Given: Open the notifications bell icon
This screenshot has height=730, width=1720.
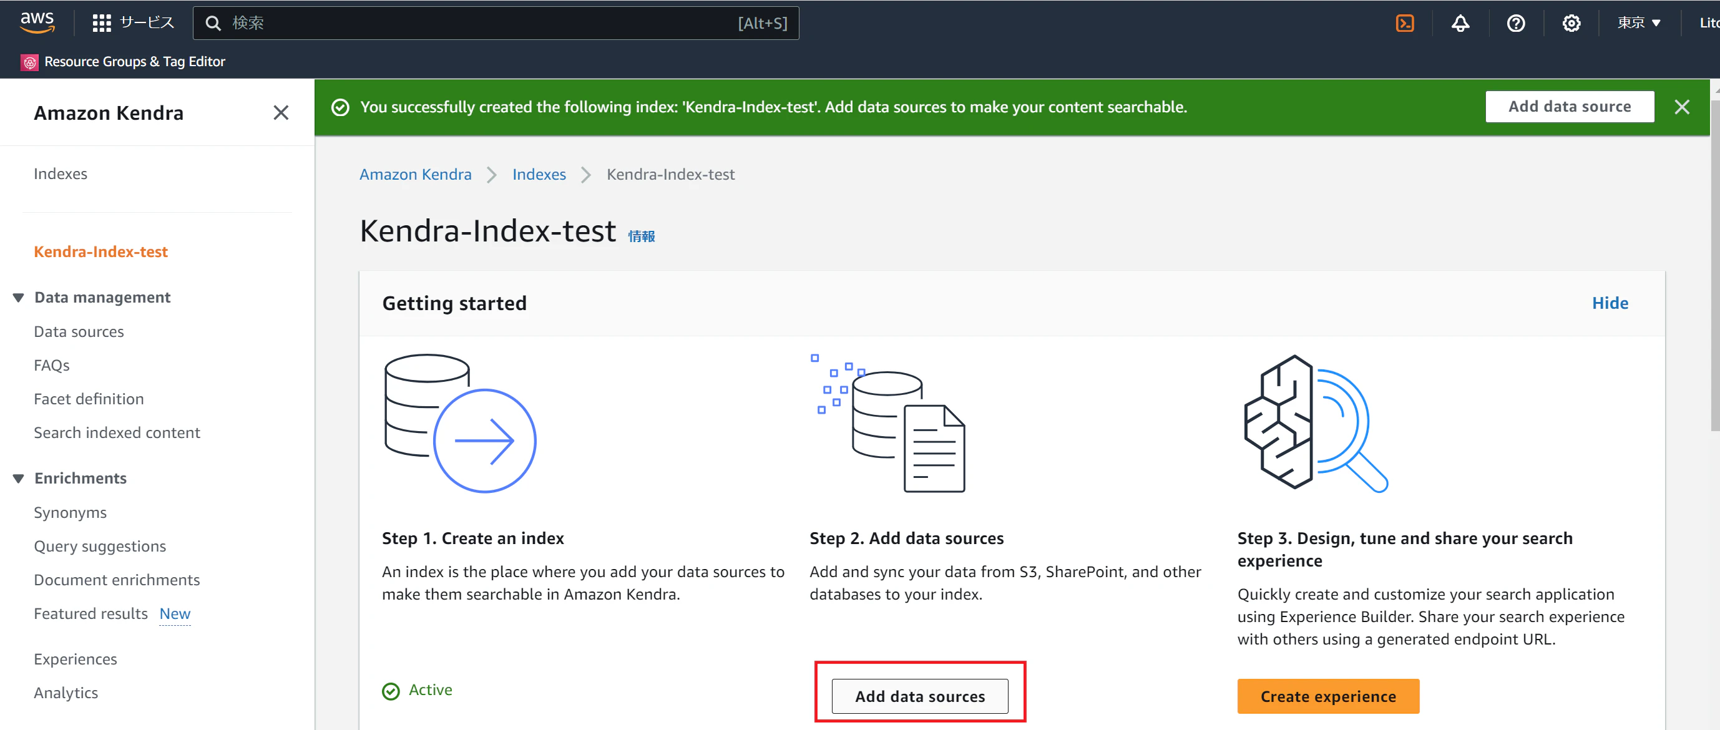Looking at the screenshot, I should pyautogui.click(x=1460, y=23).
